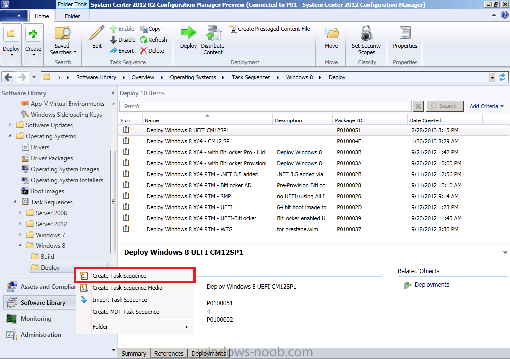This screenshot has height=359, width=510.
Task: Copy the selected task sequence
Action: [x=150, y=29]
